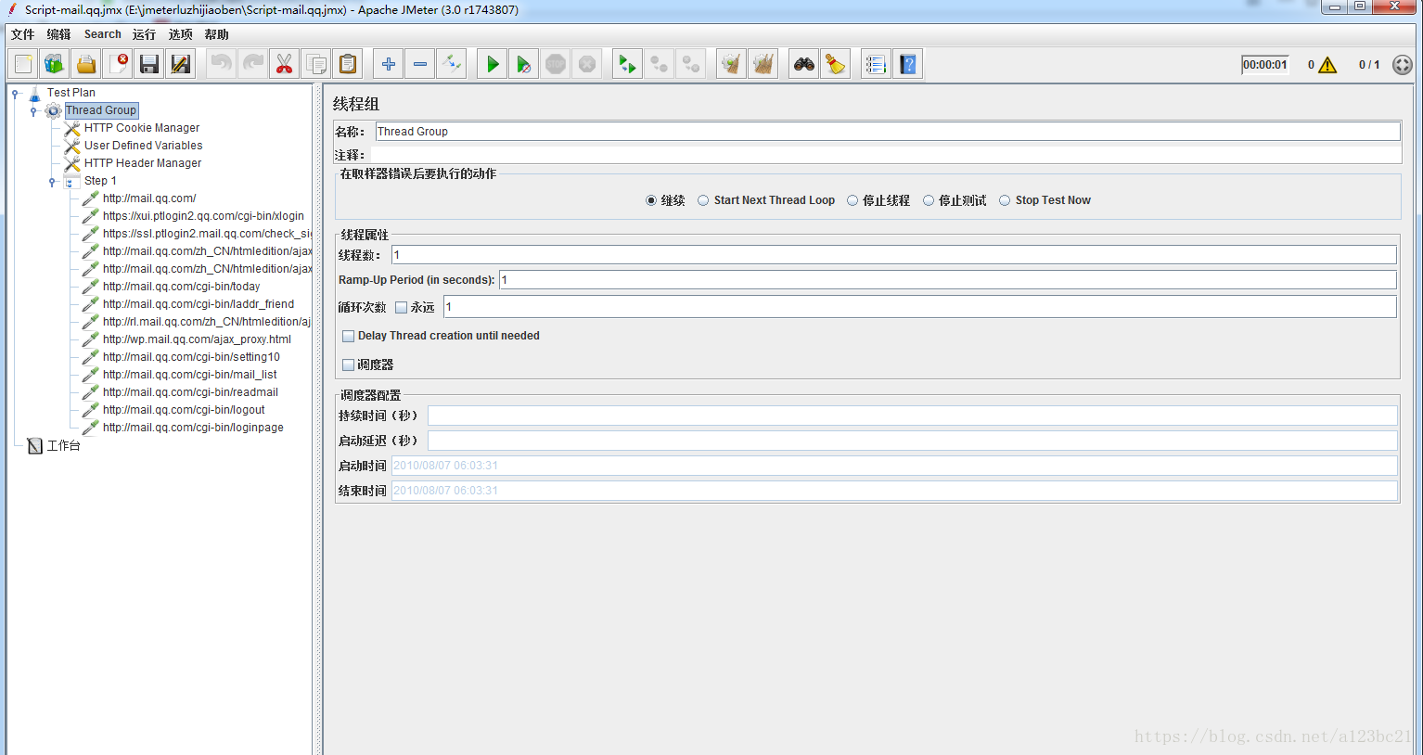Select HTTP Cookie Manager in tree
The image size is (1423, 755).
click(x=142, y=128)
